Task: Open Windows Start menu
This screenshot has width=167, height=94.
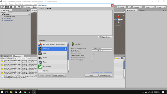Action: coord(2,92)
